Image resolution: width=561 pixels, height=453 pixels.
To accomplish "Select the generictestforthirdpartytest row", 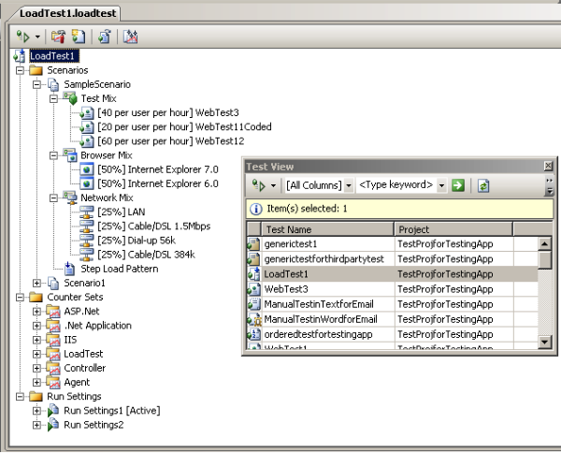I will click(392, 259).
